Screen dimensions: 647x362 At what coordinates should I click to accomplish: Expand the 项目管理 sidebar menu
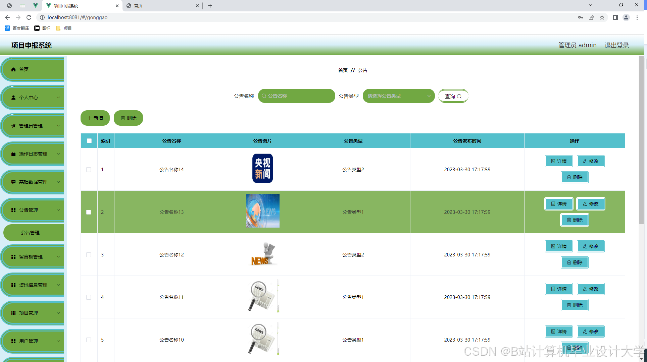tap(33, 313)
